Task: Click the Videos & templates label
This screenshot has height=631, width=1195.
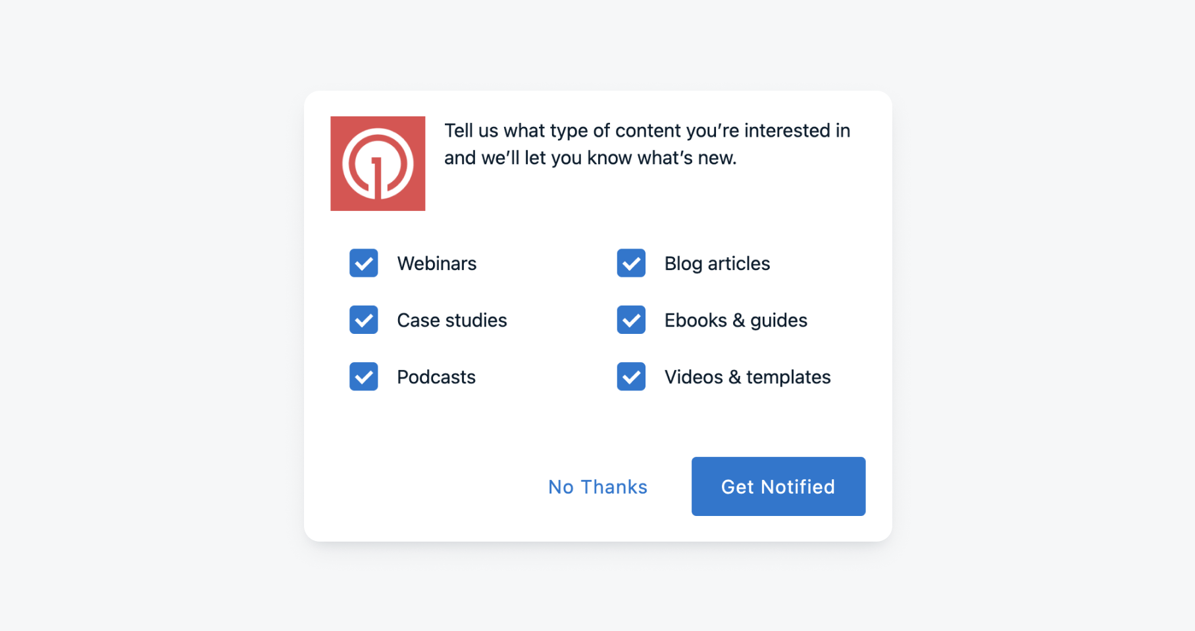Action: click(x=747, y=377)
